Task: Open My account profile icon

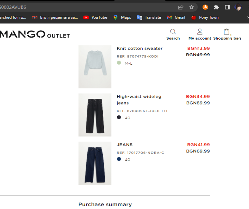Action: pos(200,32)
